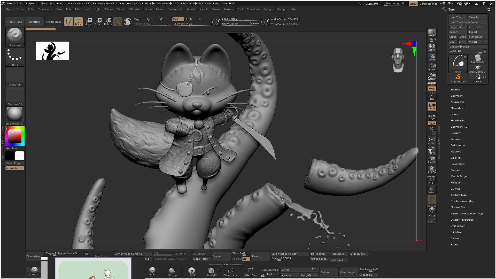This screenshot has width=496, height=279.
Task: Select the SelectLasso brush
Action: point(231,271)
